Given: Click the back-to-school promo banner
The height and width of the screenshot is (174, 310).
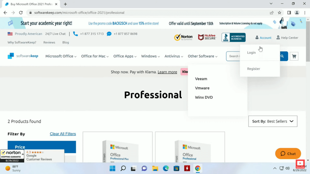Looking at the screenshot, I should (153, 23).
